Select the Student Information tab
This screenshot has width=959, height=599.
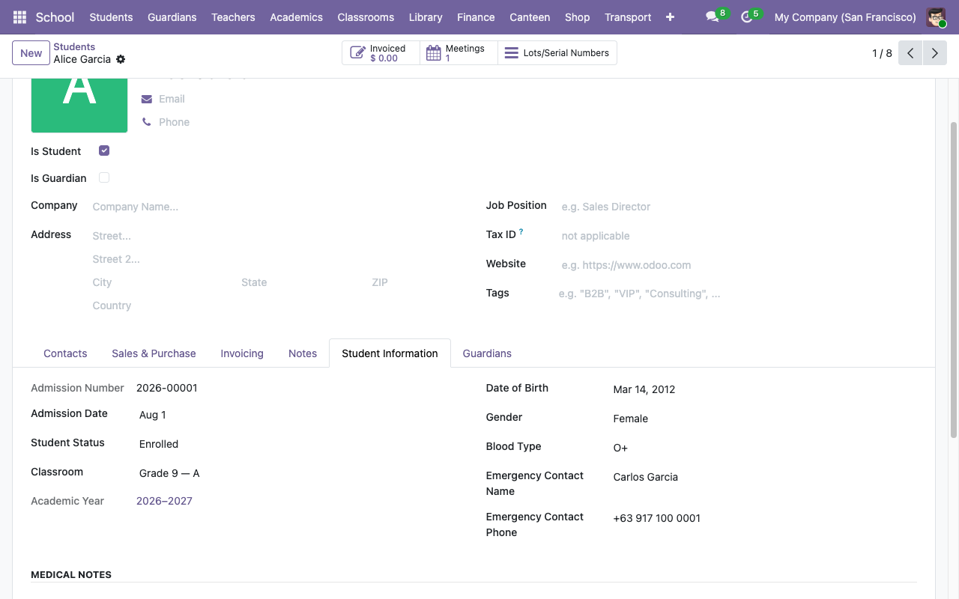point(390,353)
